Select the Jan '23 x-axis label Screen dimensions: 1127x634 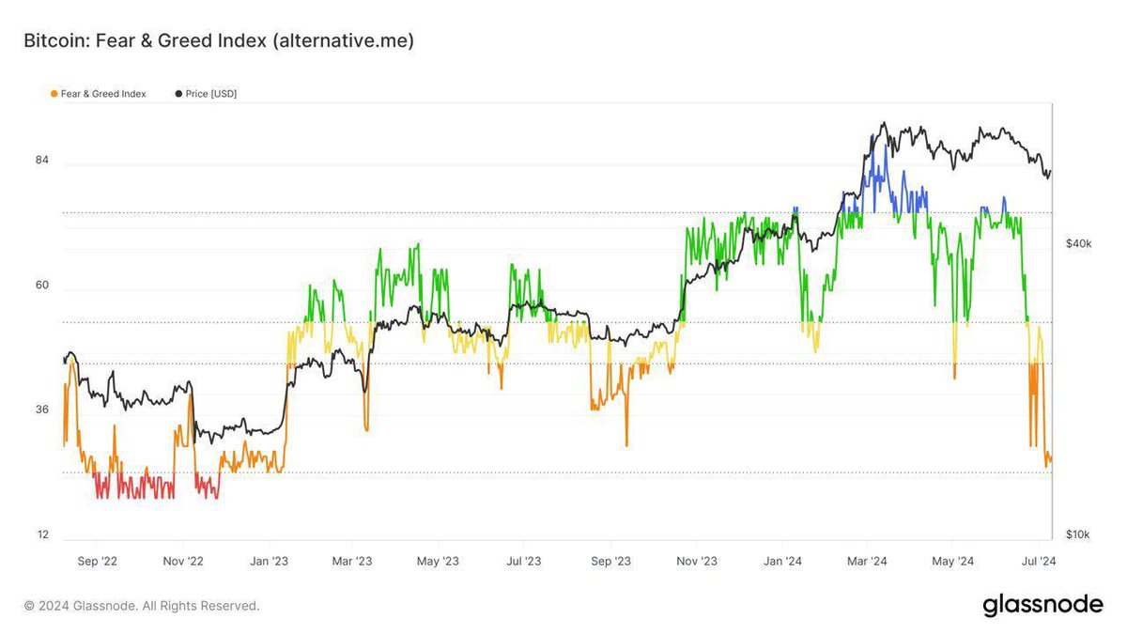pyautogui.click(x=269, y=562)
